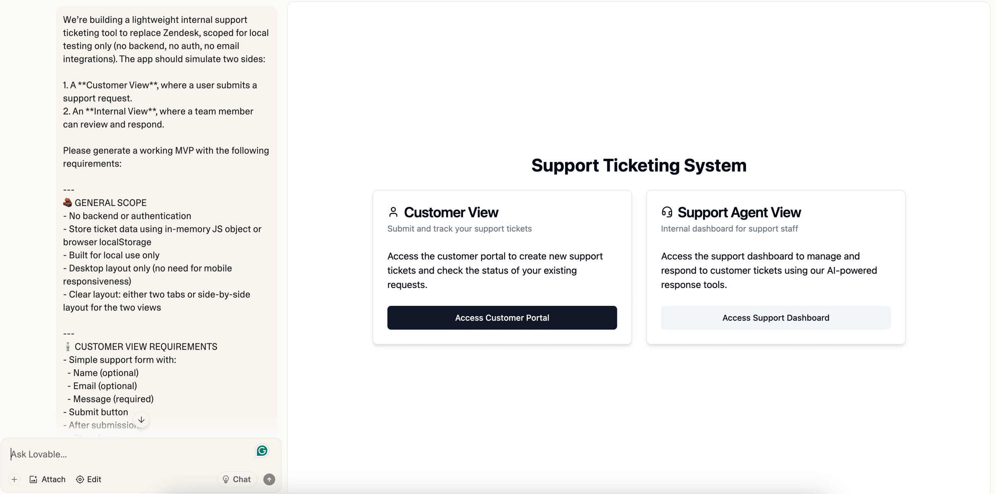Click the headset icon beside Support Agent View
Image resolution: width=995 pixels, height=494 pixels.
667,212
